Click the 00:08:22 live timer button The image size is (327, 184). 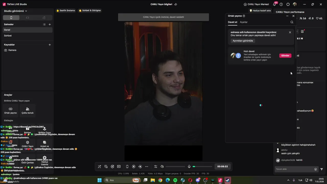[x=223, y=167]
